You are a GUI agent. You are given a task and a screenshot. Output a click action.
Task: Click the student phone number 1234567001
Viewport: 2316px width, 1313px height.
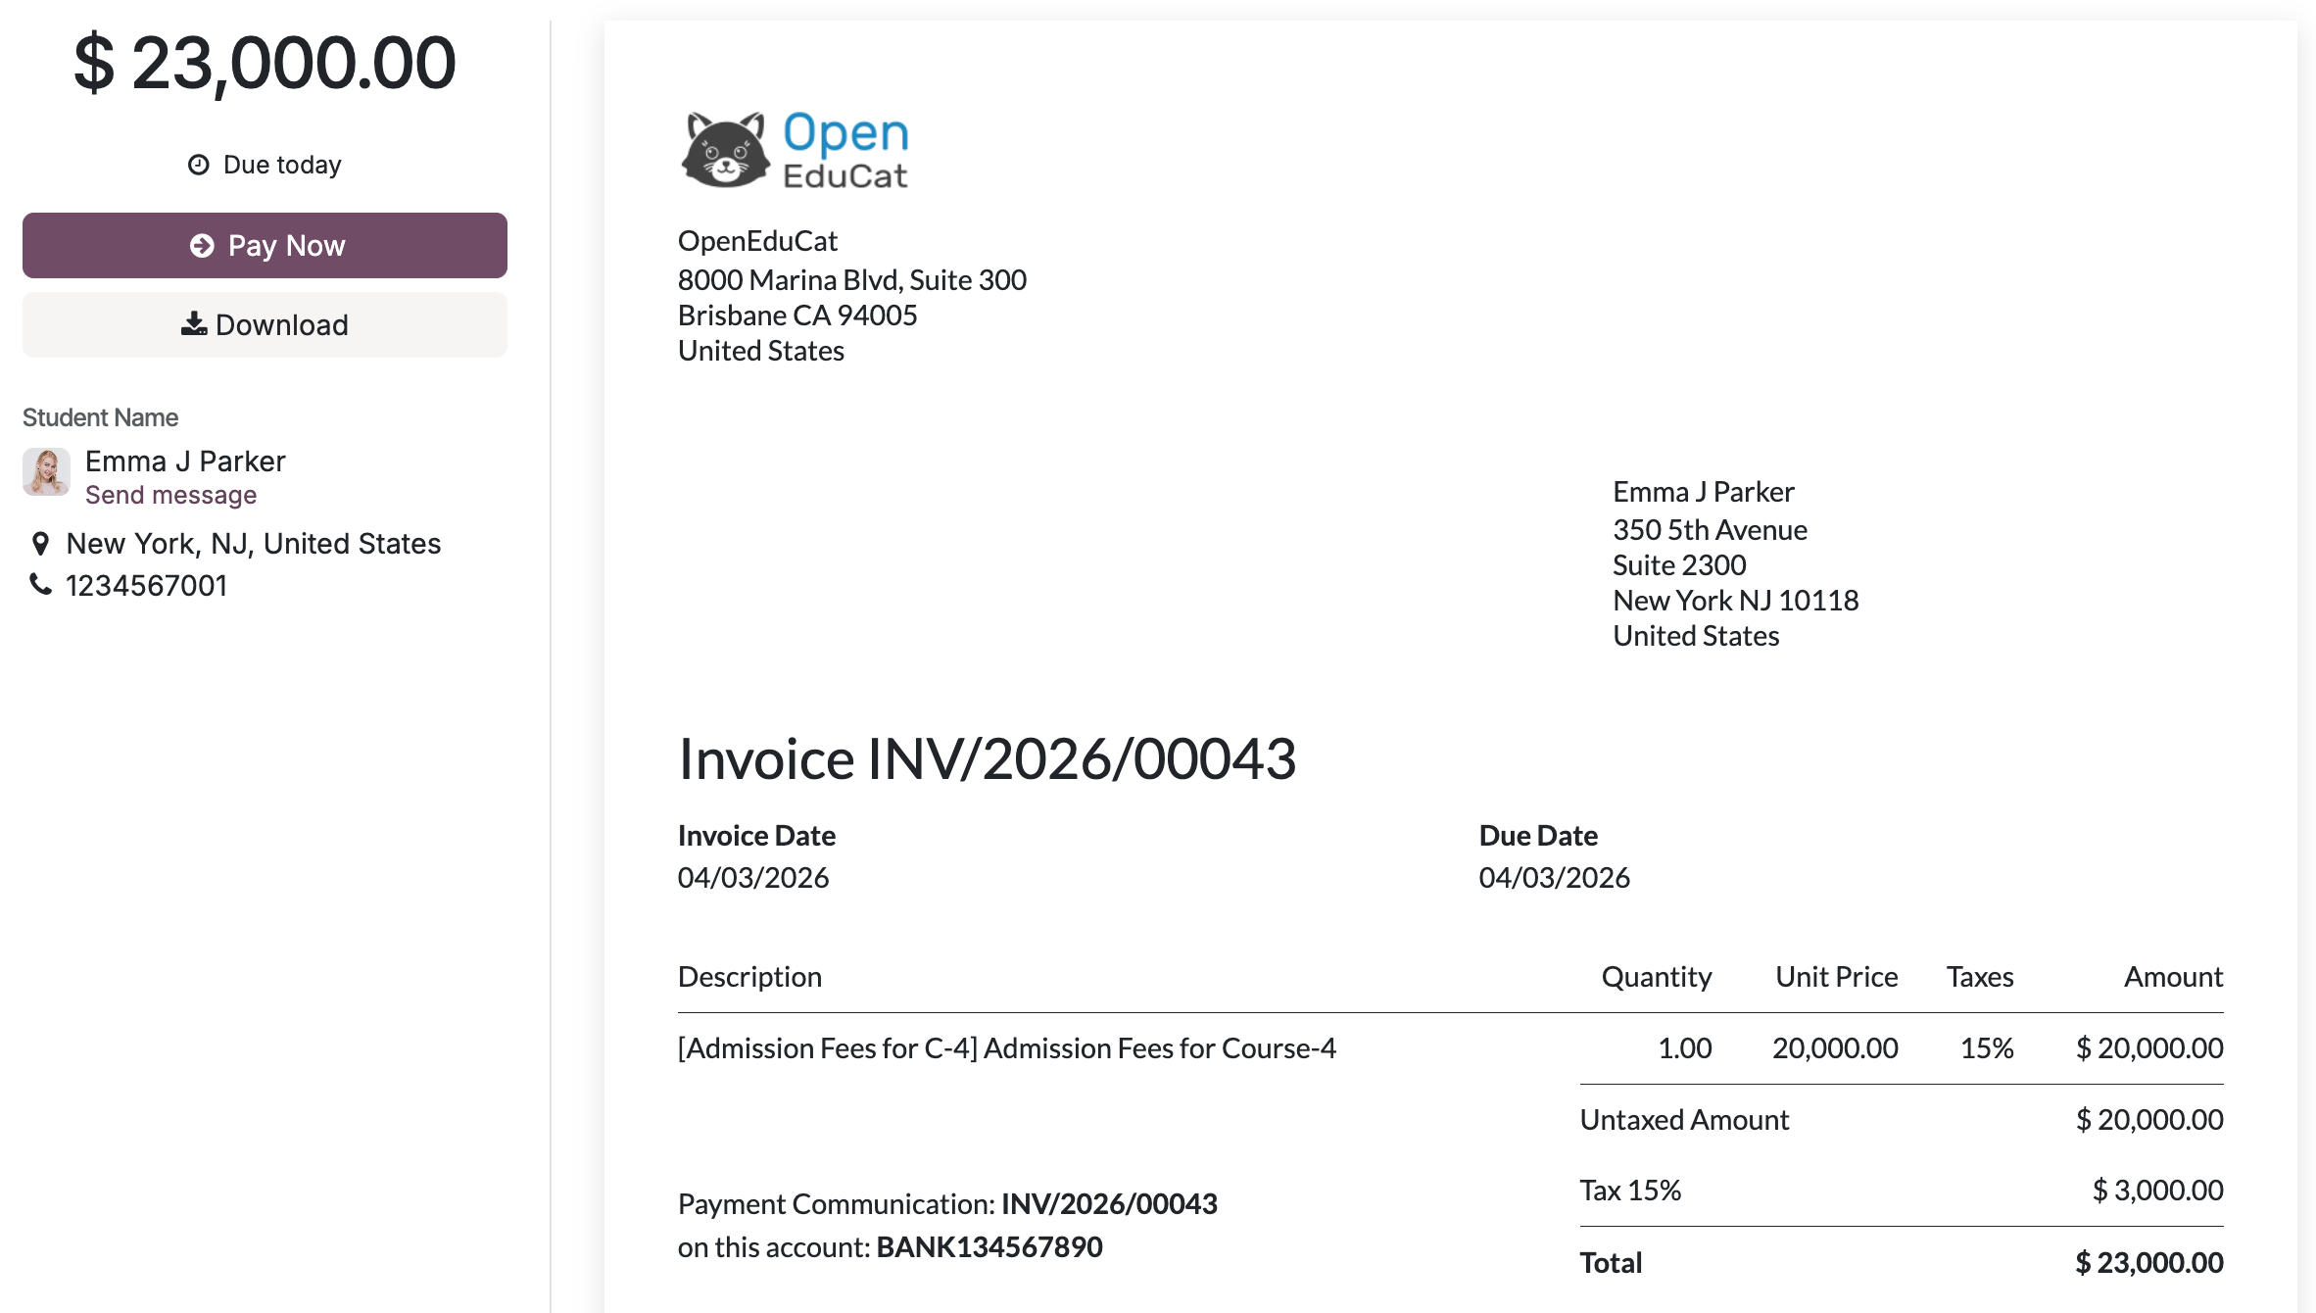[147, 584]
